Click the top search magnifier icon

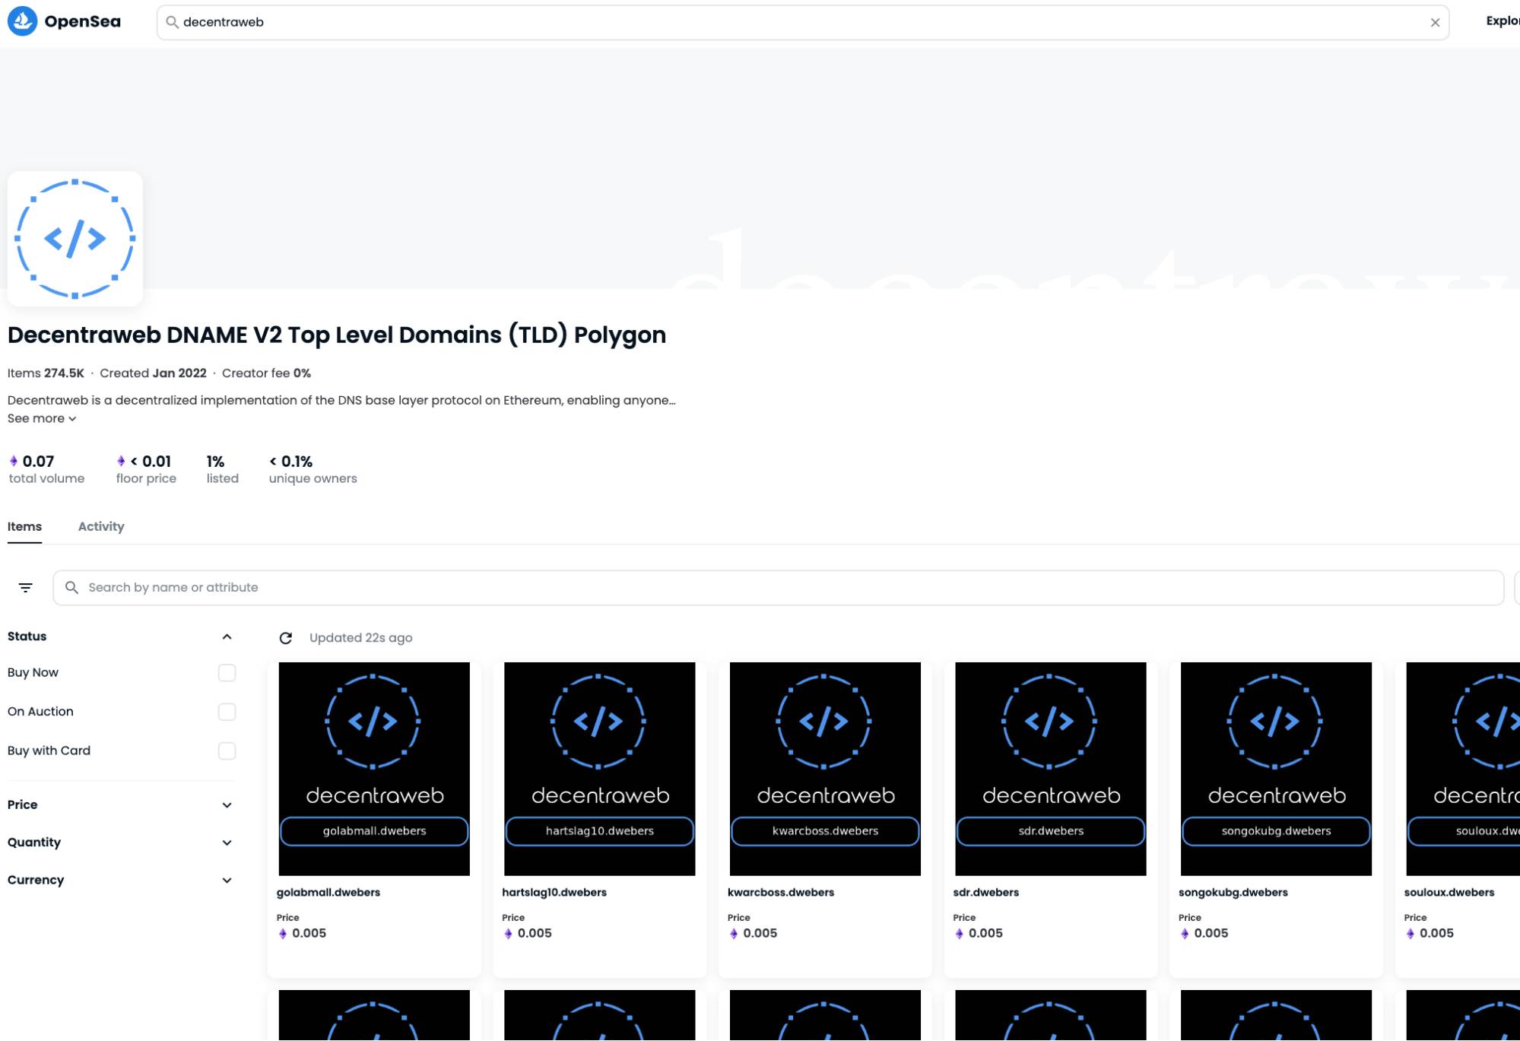pyautogui.click(x=173, y=23)
